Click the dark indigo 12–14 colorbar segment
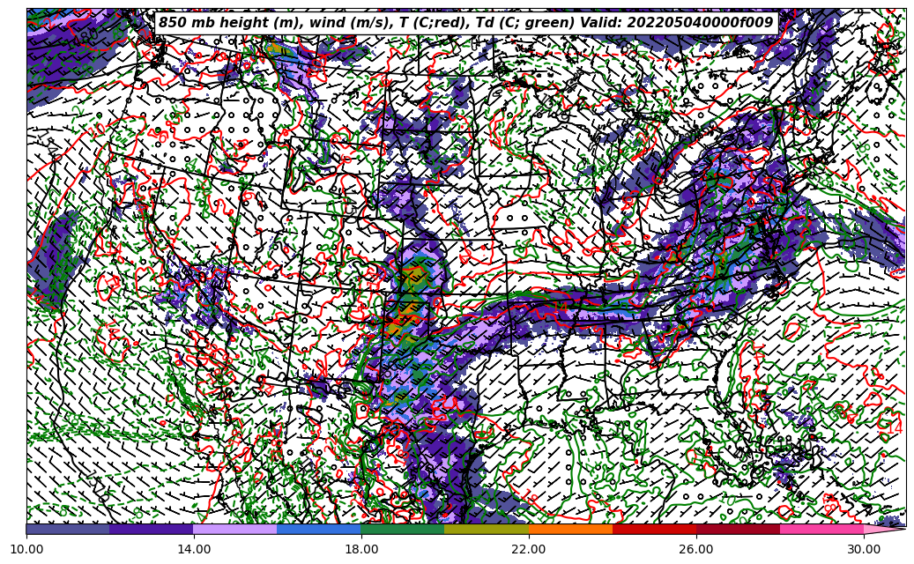Image resolution: width=914 pixels, height=564 pixels. (152, 529)
